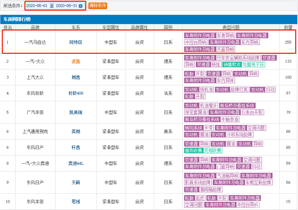Viewport: 298px width, 210px height.
Task: Click the 排名 column header
Action: pyautogui.click(x=7, y=27)
